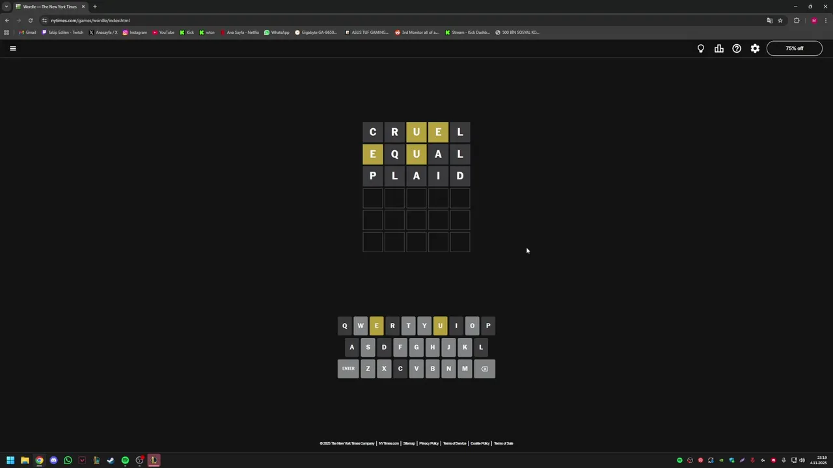Image resolution: width=833 pixels, height=468 pixels.
Task: Tap the W key on Wordle keyboard
Action: 361,326
